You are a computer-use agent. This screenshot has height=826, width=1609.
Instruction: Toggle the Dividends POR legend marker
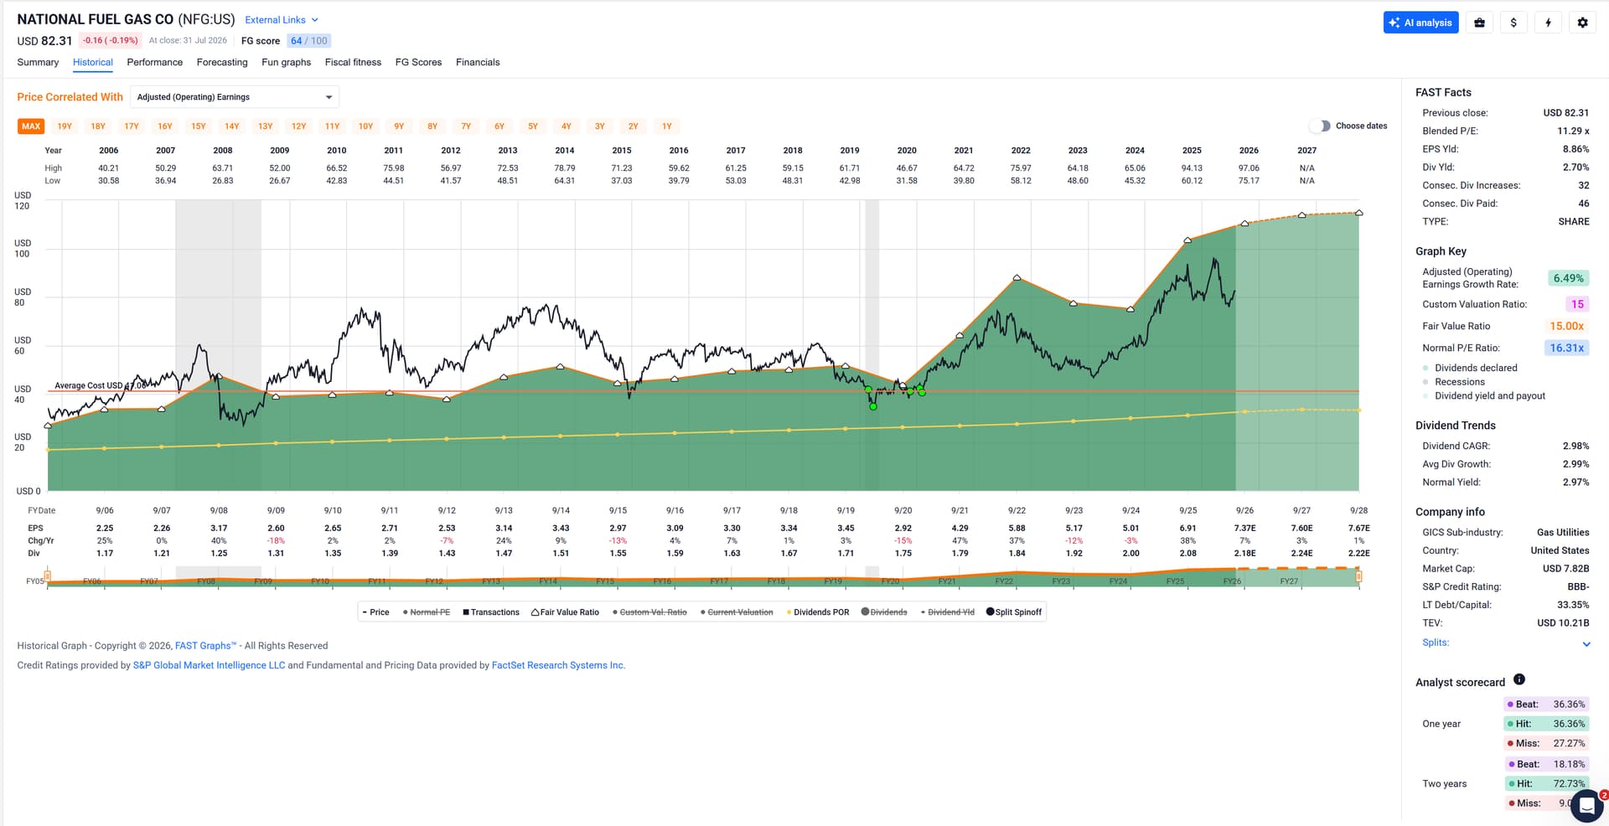pos(818,612)
